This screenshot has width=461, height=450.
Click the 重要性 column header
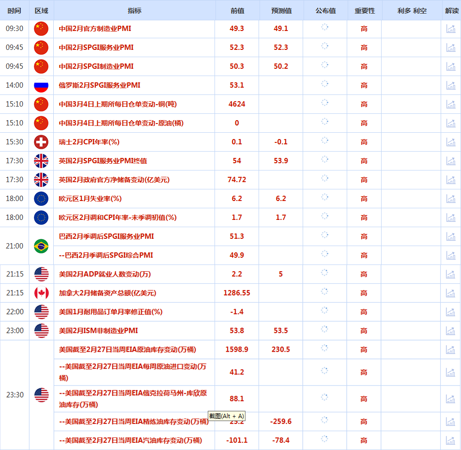coord(365,11)
